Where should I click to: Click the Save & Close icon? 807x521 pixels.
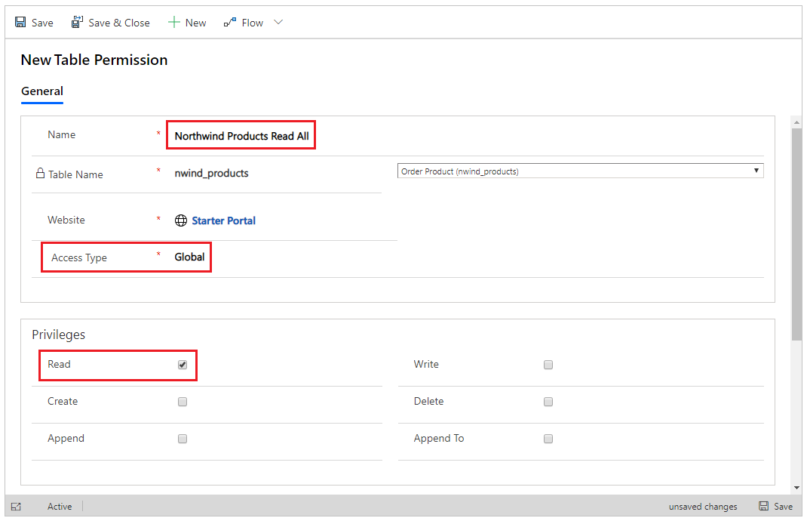[77, 22]
